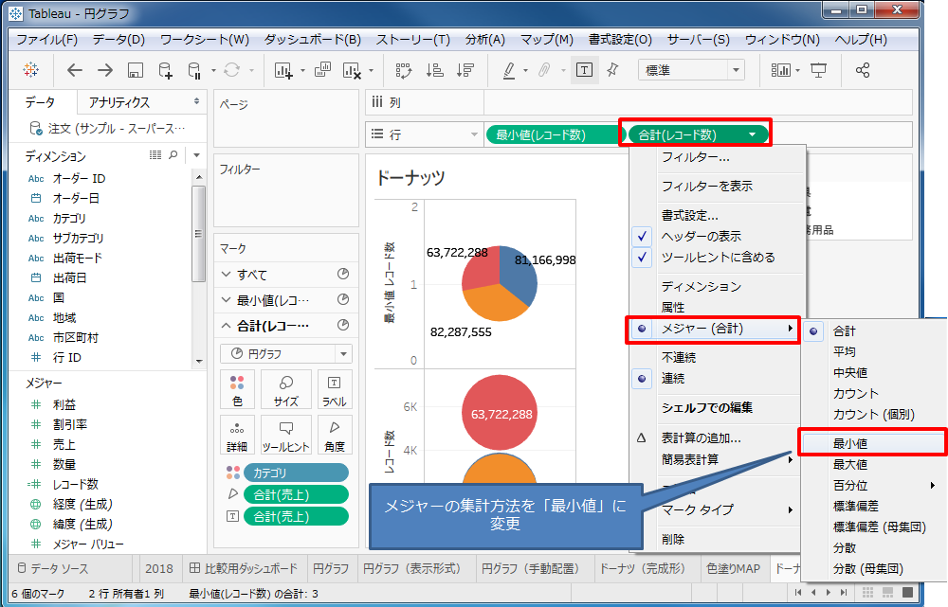Click the share icon in the toolbar

862,70
